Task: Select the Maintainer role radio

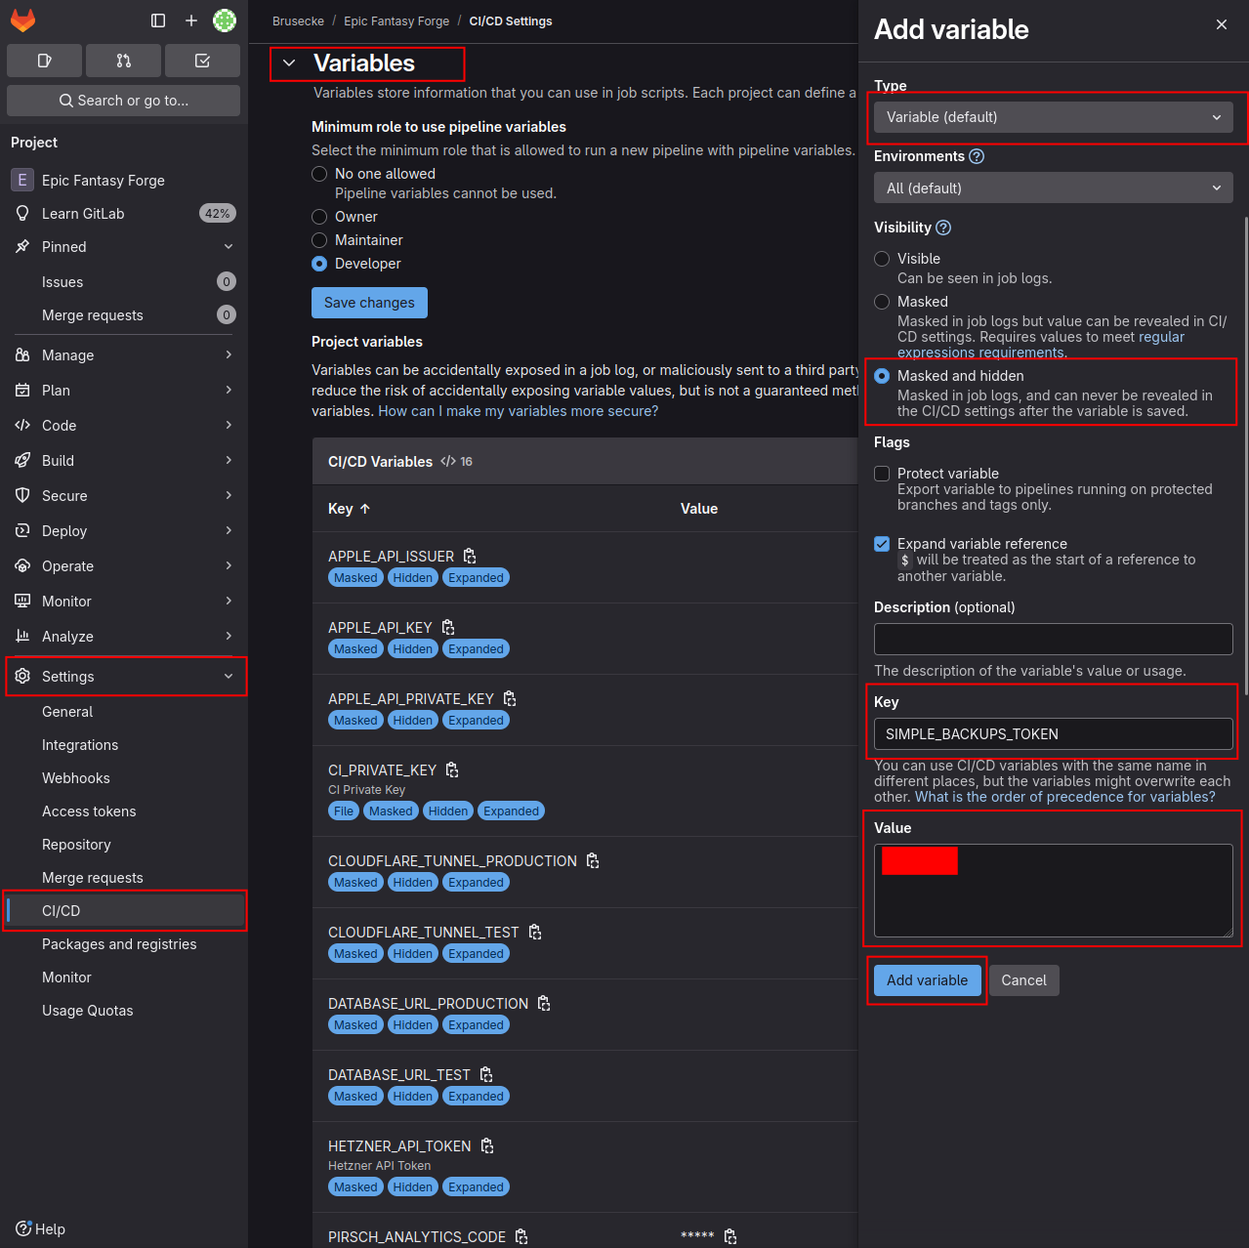Action: point(319,240)
